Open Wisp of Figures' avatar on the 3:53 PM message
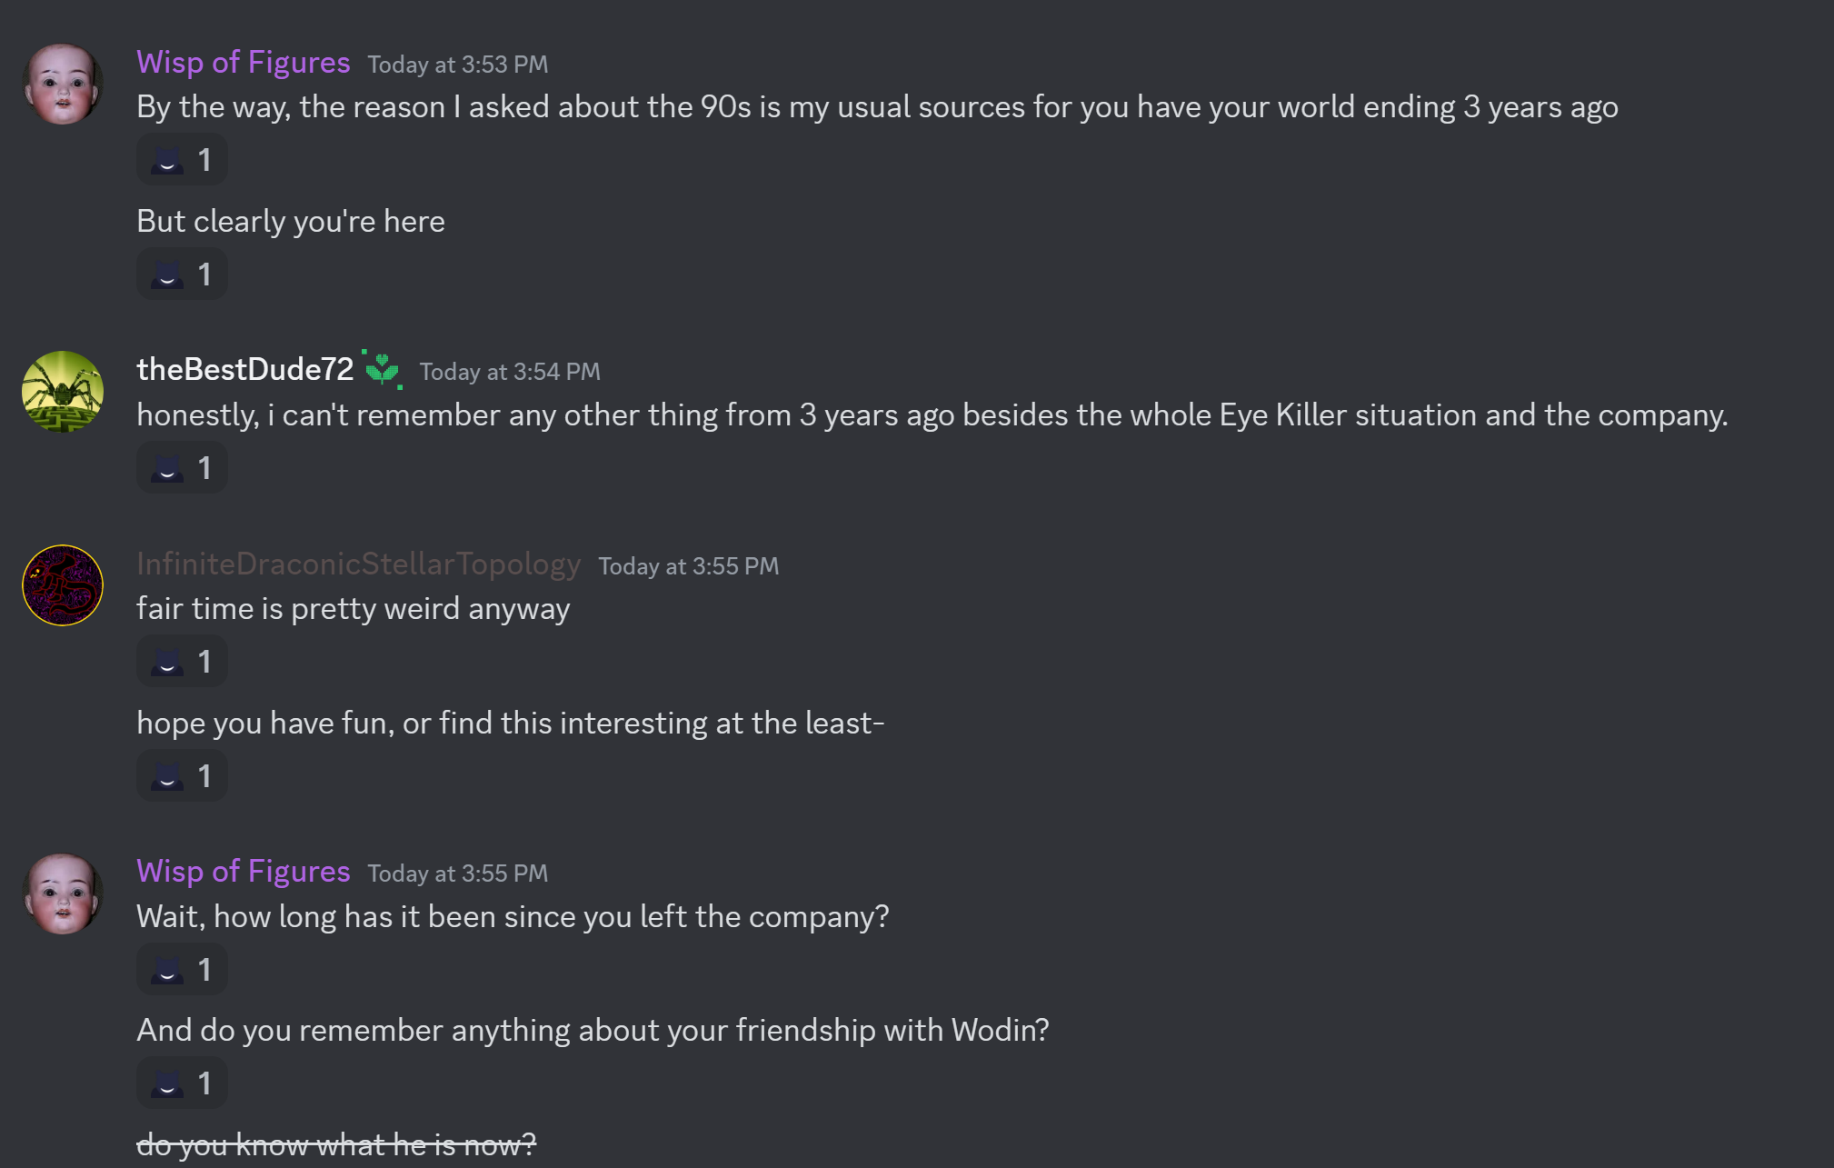This screenshot has width=1834, height=1168. point(62,84)
